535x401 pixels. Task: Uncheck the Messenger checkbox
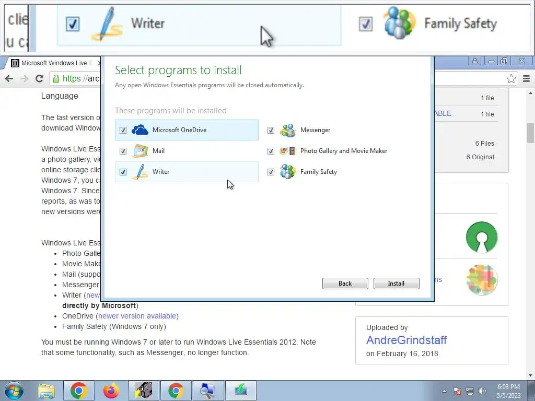tap(271, 130)
